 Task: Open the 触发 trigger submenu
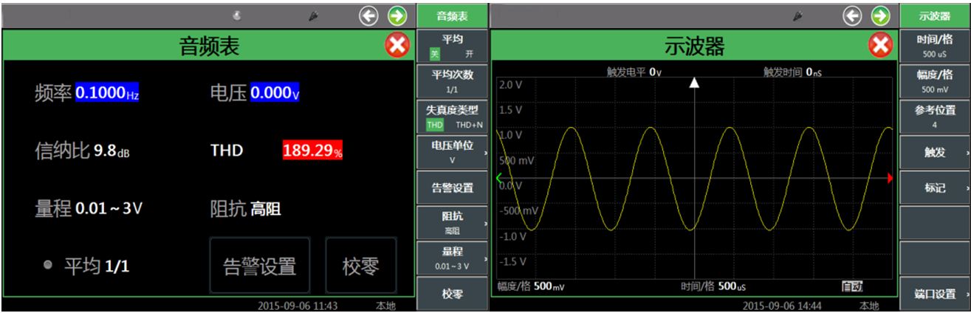tap(935, 153)
